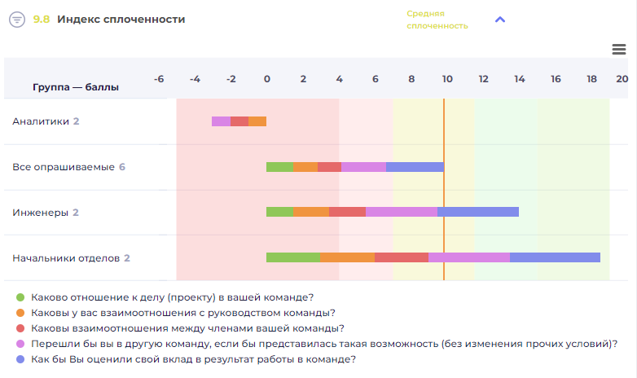The height and width of the screenshot is (378, 637).
Task: Click the filter icon beside score 9.8
Action: click(x=16, y=20)
